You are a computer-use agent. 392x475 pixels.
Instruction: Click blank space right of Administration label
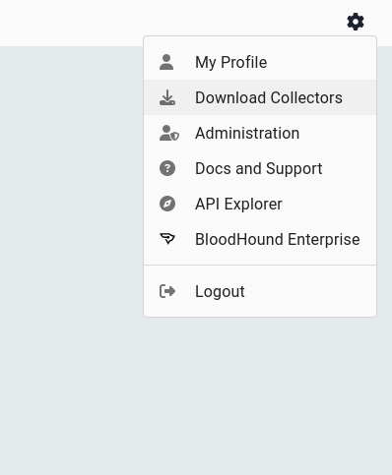[338, 133]
